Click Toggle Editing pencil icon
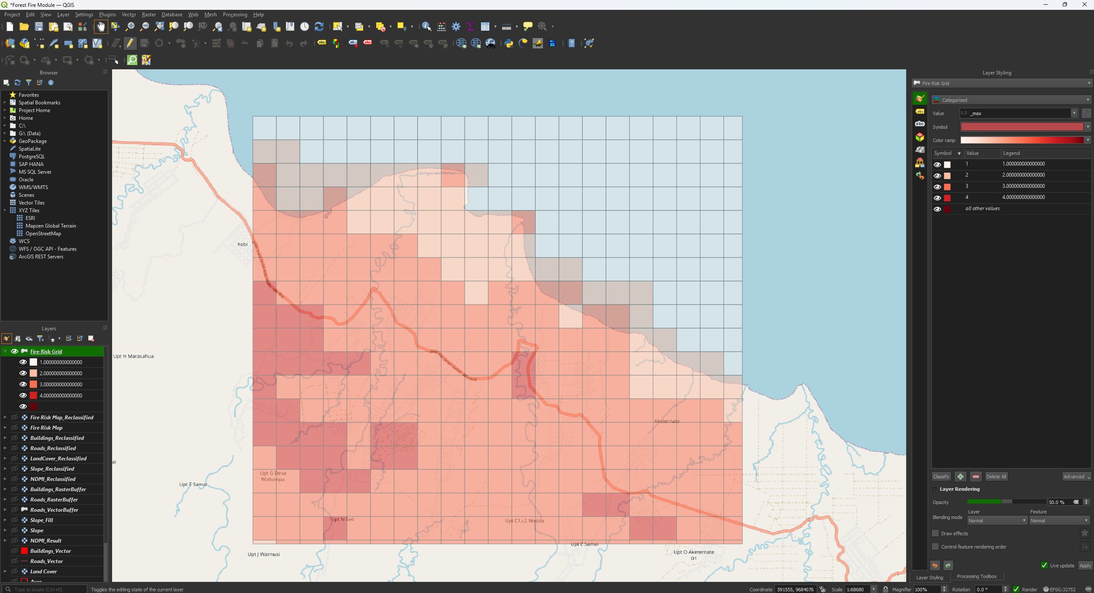 [130, 43]
